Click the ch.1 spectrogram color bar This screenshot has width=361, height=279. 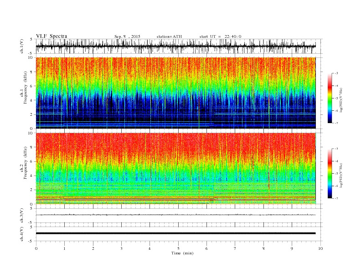point(330,98)
